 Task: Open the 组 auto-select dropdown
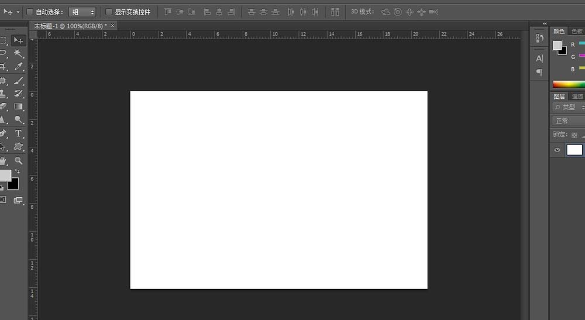tap(82, 12)
